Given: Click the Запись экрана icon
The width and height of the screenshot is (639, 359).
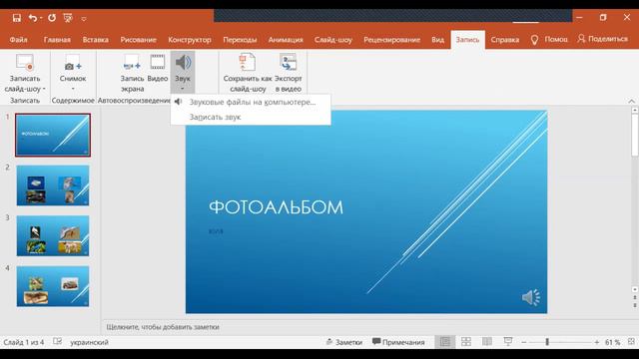Looking at the screenshot, I should [x=132, y=63].
